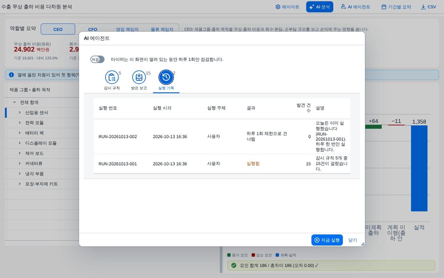Switch to the 감시 규칙 clipboard tab
This screenshot has width=444, height=278.
pyautogui.click(x=112, y=81)
